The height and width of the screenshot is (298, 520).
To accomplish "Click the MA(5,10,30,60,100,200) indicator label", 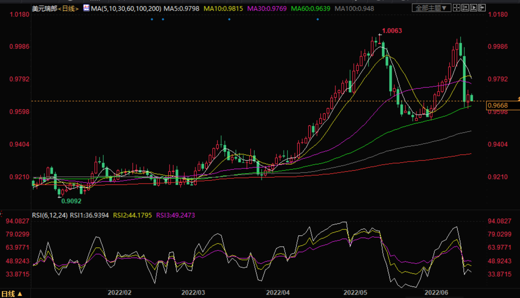I will (x=126, y=8).
